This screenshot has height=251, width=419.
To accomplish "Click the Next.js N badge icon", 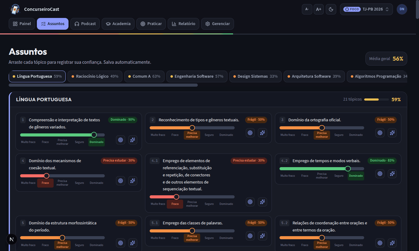I will (x=12, y=239).
